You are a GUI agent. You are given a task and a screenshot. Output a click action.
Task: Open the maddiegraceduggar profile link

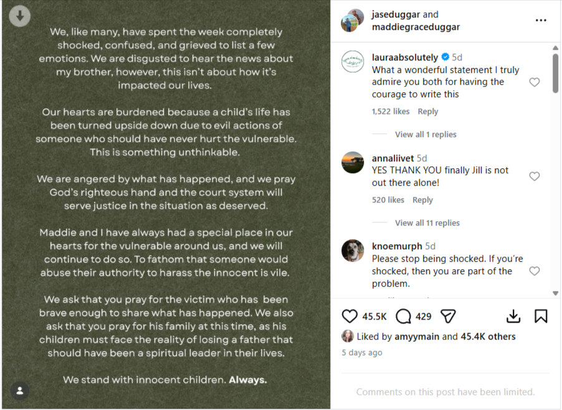click(x=416, y=27)
